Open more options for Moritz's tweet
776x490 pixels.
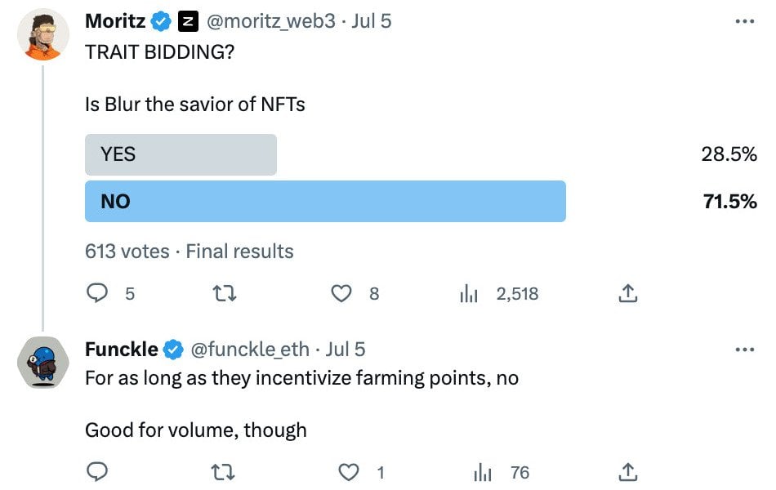[x=744, y=22]
